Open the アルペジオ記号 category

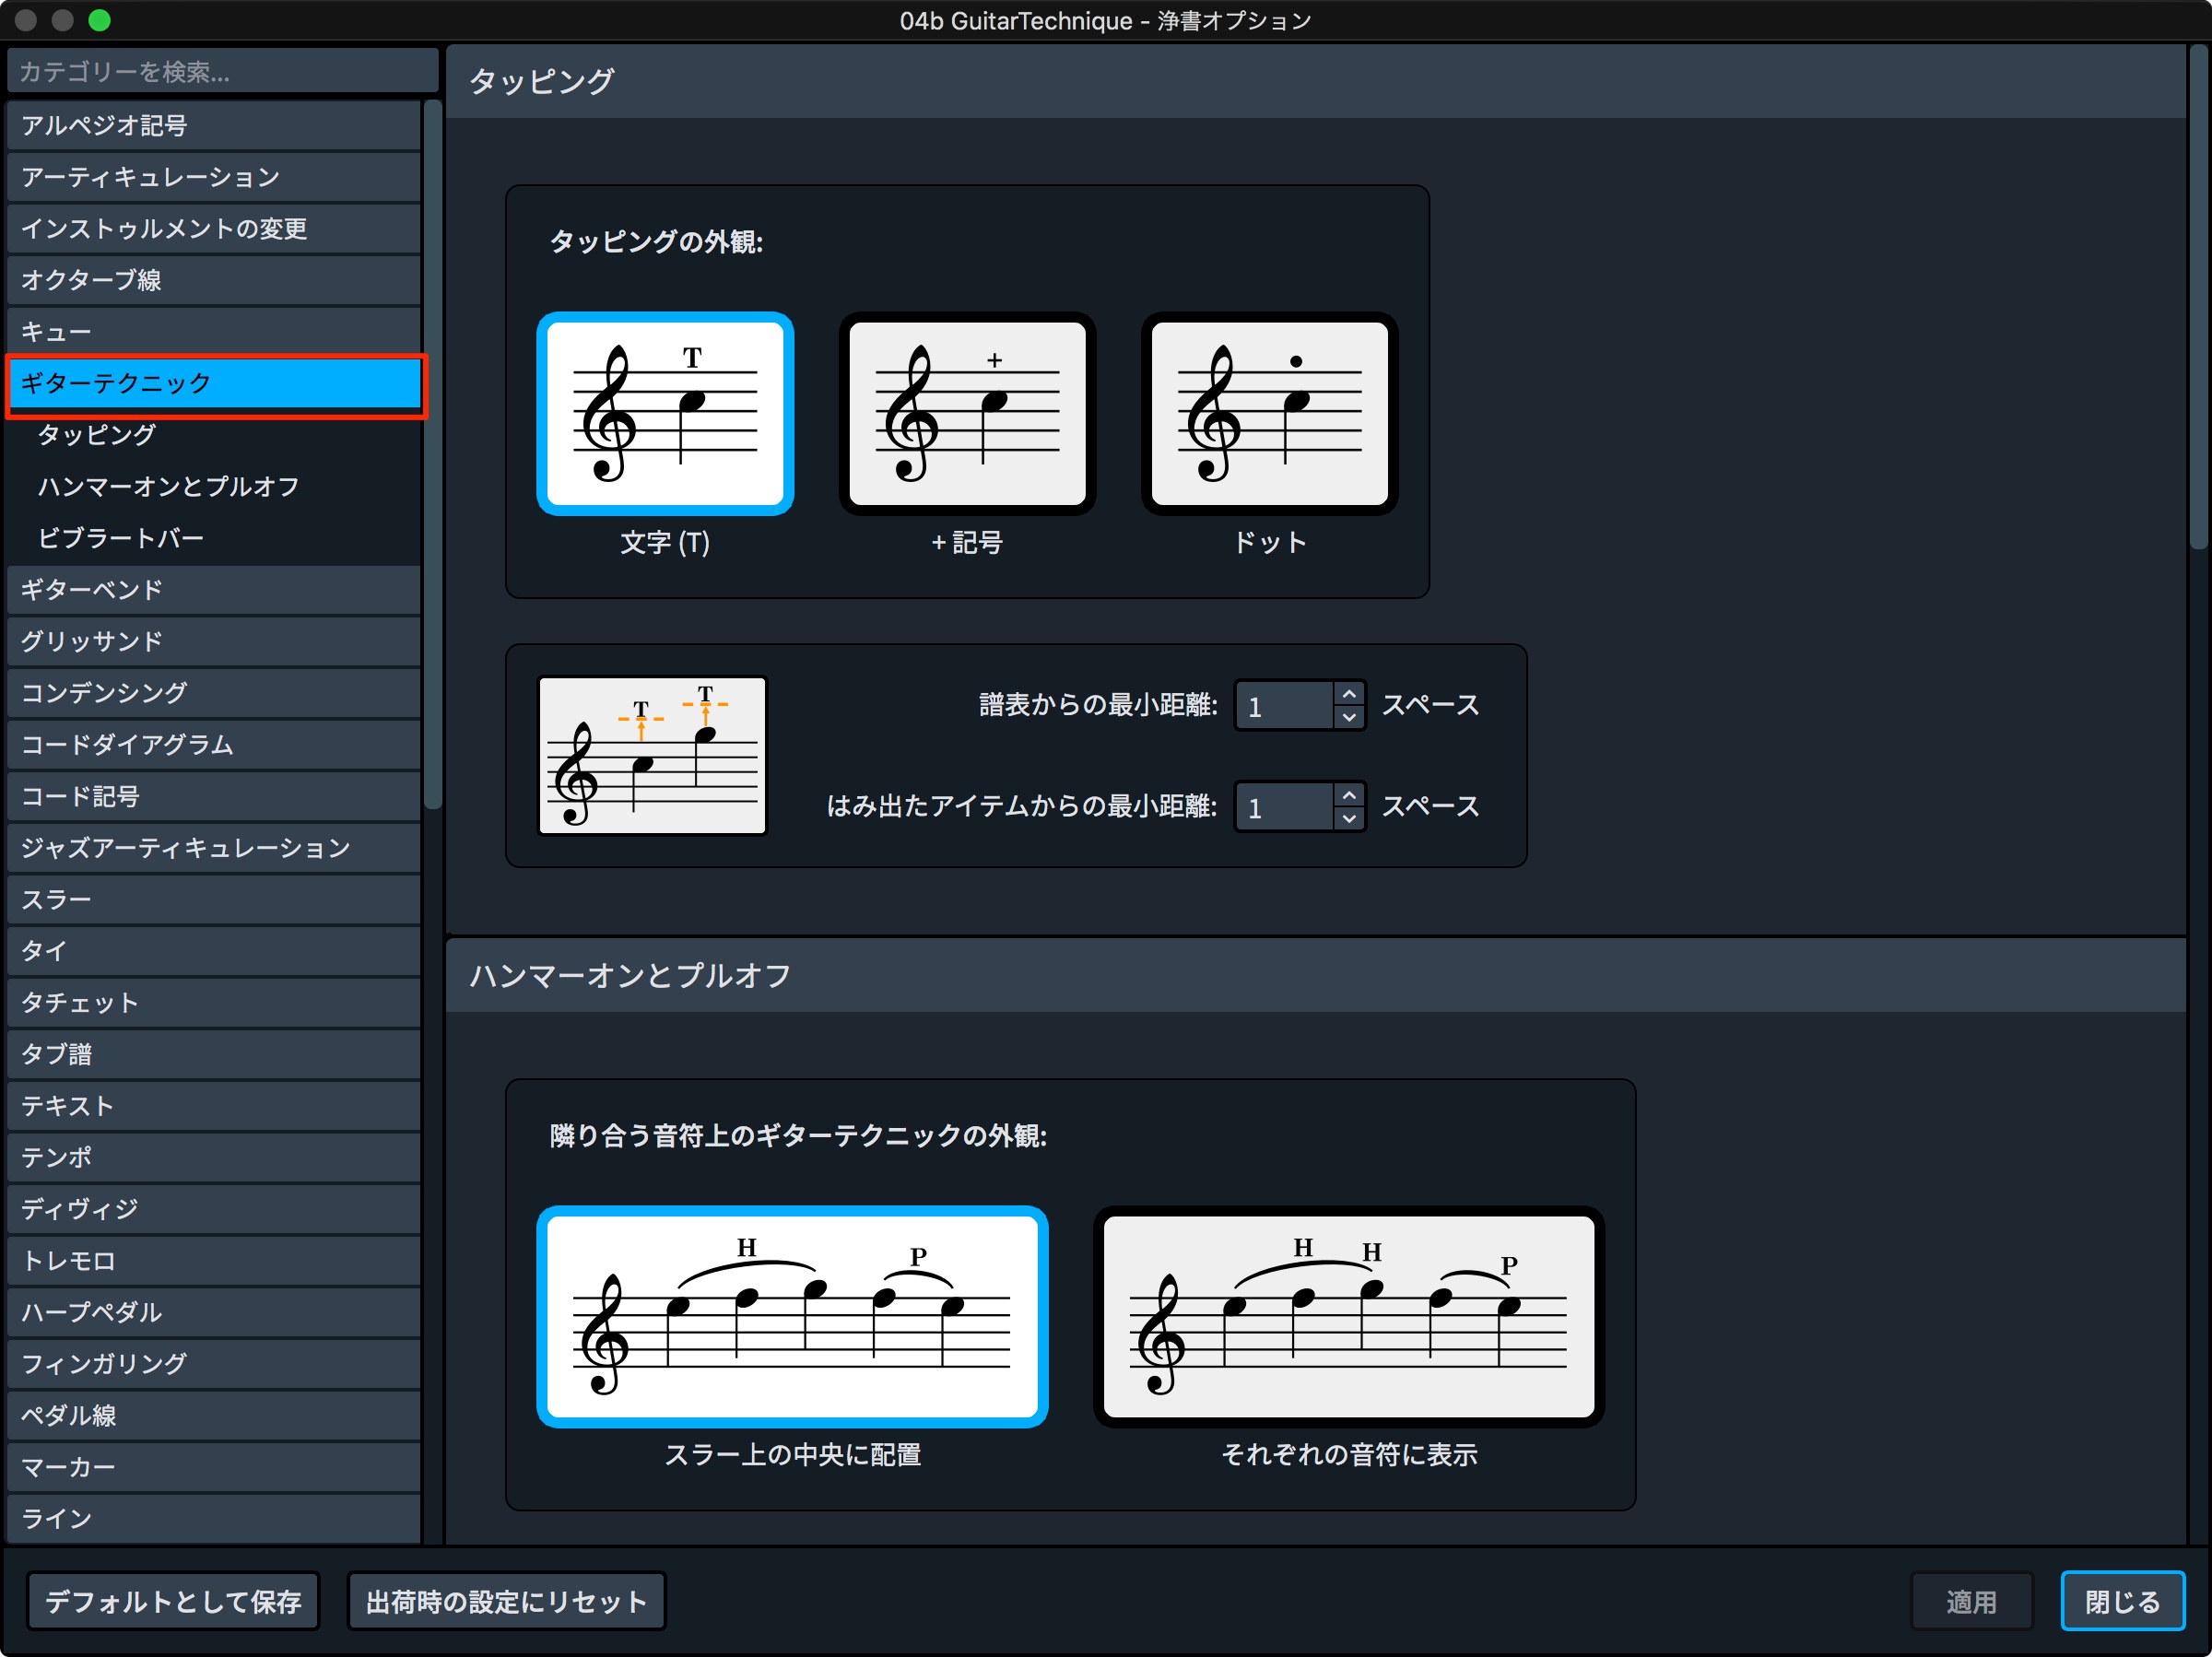click(213, 125)
